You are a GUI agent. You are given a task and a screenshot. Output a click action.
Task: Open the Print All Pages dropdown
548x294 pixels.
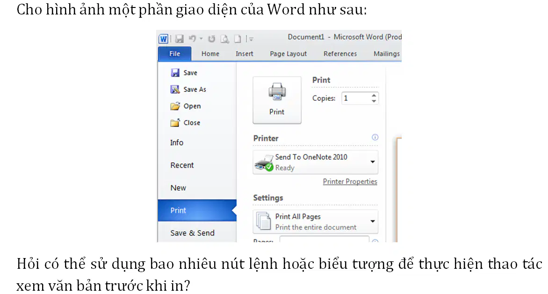(315, 222)
